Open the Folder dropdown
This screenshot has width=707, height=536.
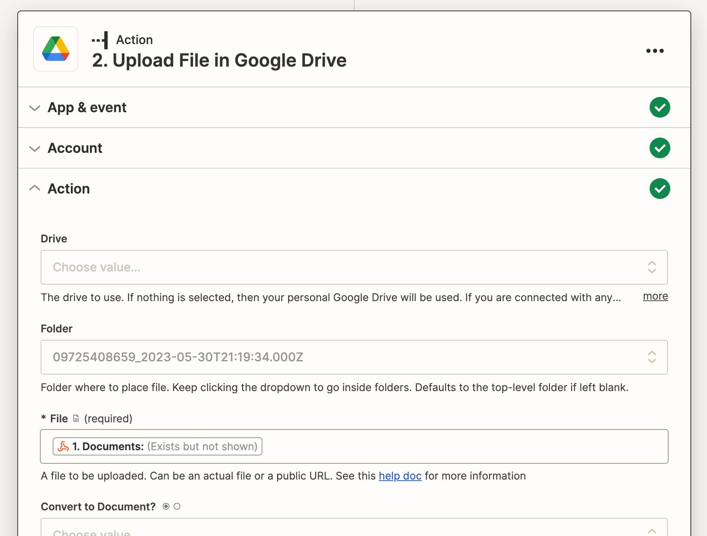click(354, 357)
